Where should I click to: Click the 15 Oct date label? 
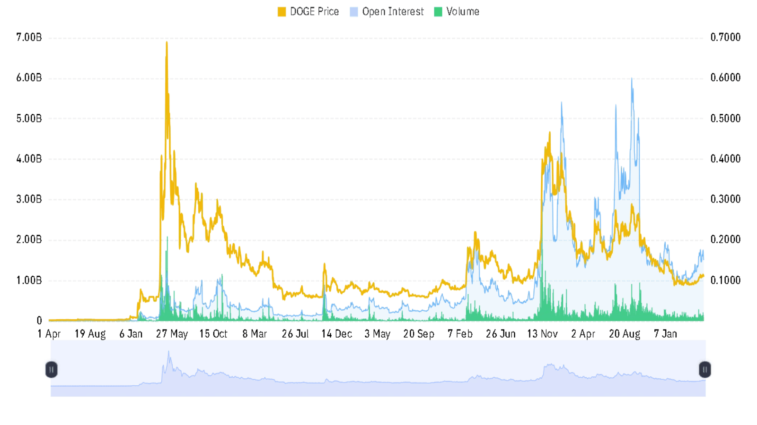[x=213, y=334]
